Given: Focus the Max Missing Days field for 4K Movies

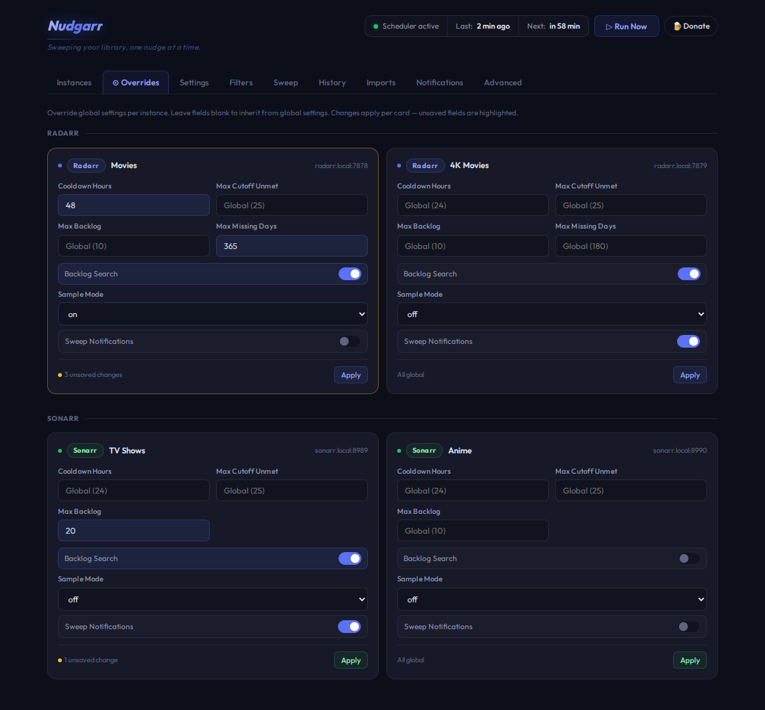Looking at the screenshot, I should 630,246.
